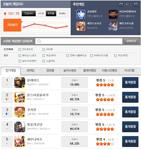Check the 안드로이드 operating system checkbox
The image size is (141, 149).
(20, 50)
